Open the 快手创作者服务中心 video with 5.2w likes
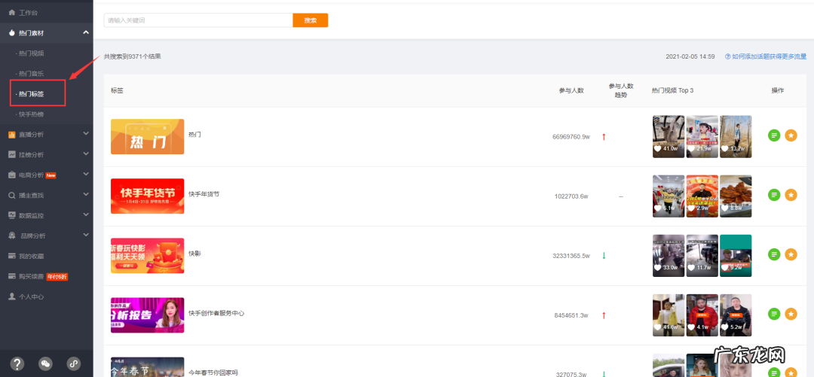This screenshot has height=377, width=814. pos(736,315)
